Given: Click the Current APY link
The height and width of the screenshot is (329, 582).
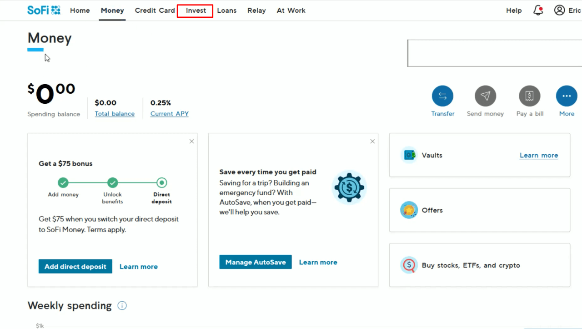Looking at the screenshot, I should pos(170,114).
